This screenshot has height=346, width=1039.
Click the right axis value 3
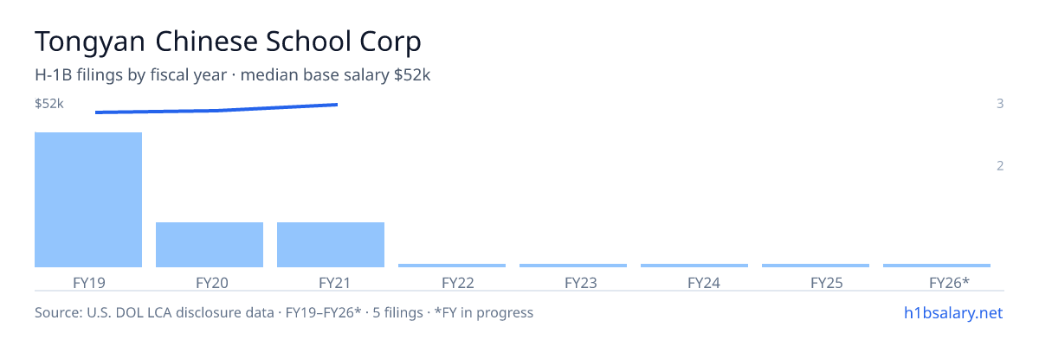1000,104
